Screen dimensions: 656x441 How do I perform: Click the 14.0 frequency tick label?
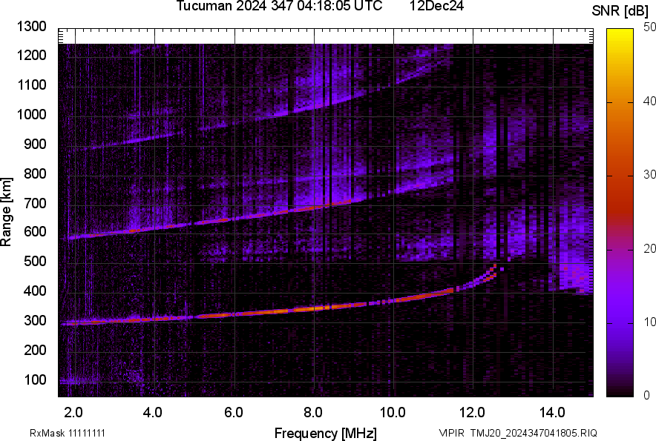[552, 413]
